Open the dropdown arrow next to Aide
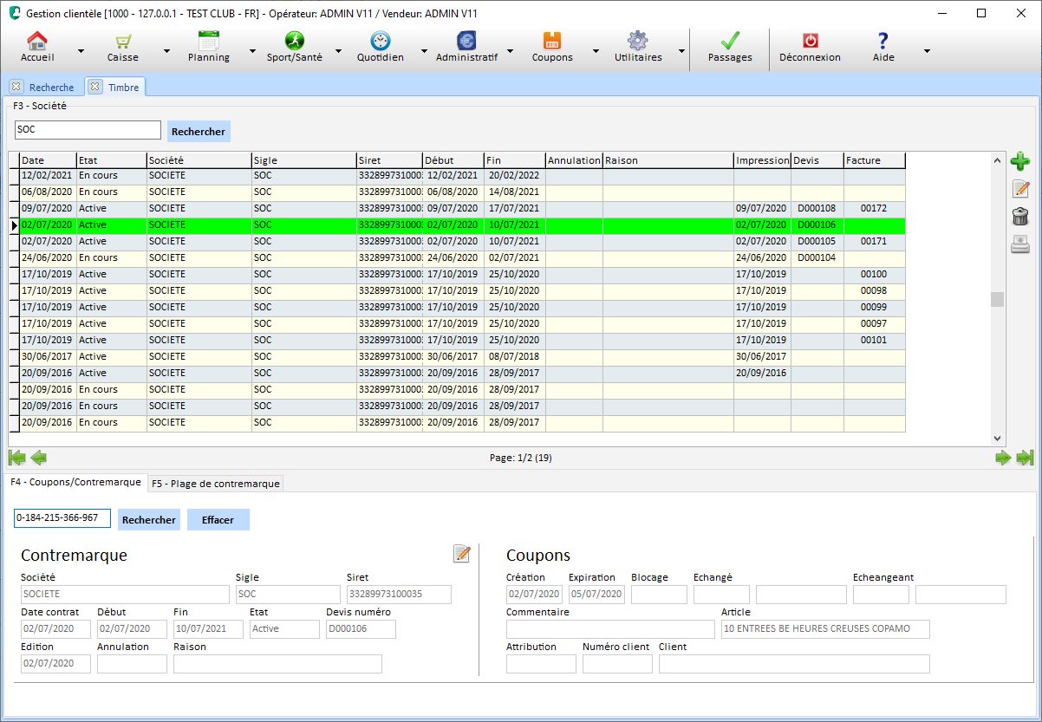Screen dimensions: 1042x722 [x=927, y=51]
